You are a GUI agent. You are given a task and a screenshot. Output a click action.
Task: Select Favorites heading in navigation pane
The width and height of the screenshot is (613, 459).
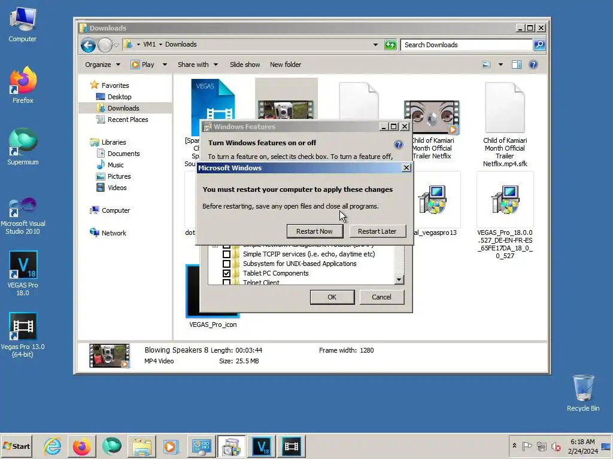pyautogui.click(x=115, y=85)
